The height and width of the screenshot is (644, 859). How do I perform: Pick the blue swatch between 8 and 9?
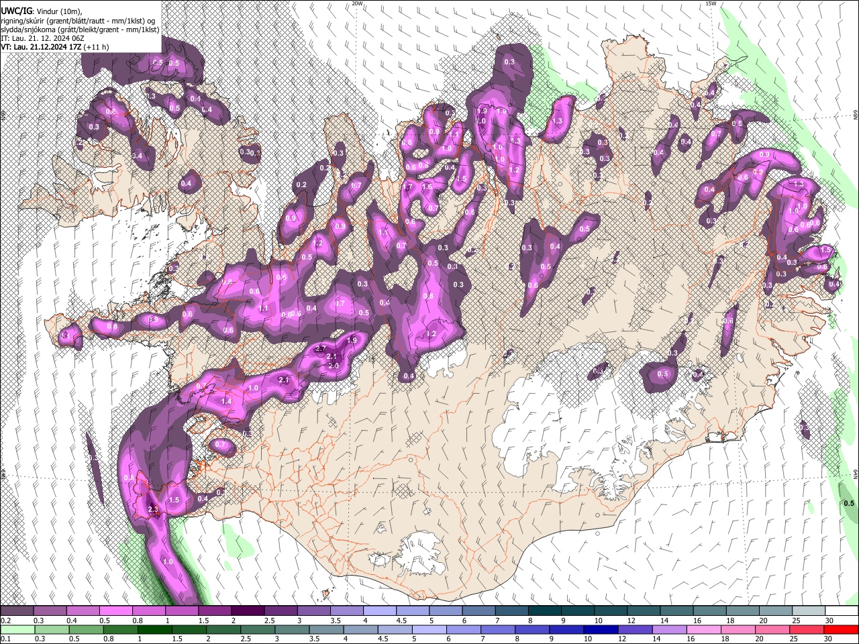tap(532, 629)
